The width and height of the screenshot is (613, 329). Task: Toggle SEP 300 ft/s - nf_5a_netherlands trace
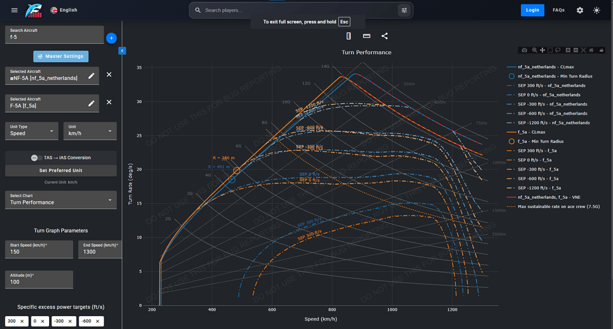point(546,86)
